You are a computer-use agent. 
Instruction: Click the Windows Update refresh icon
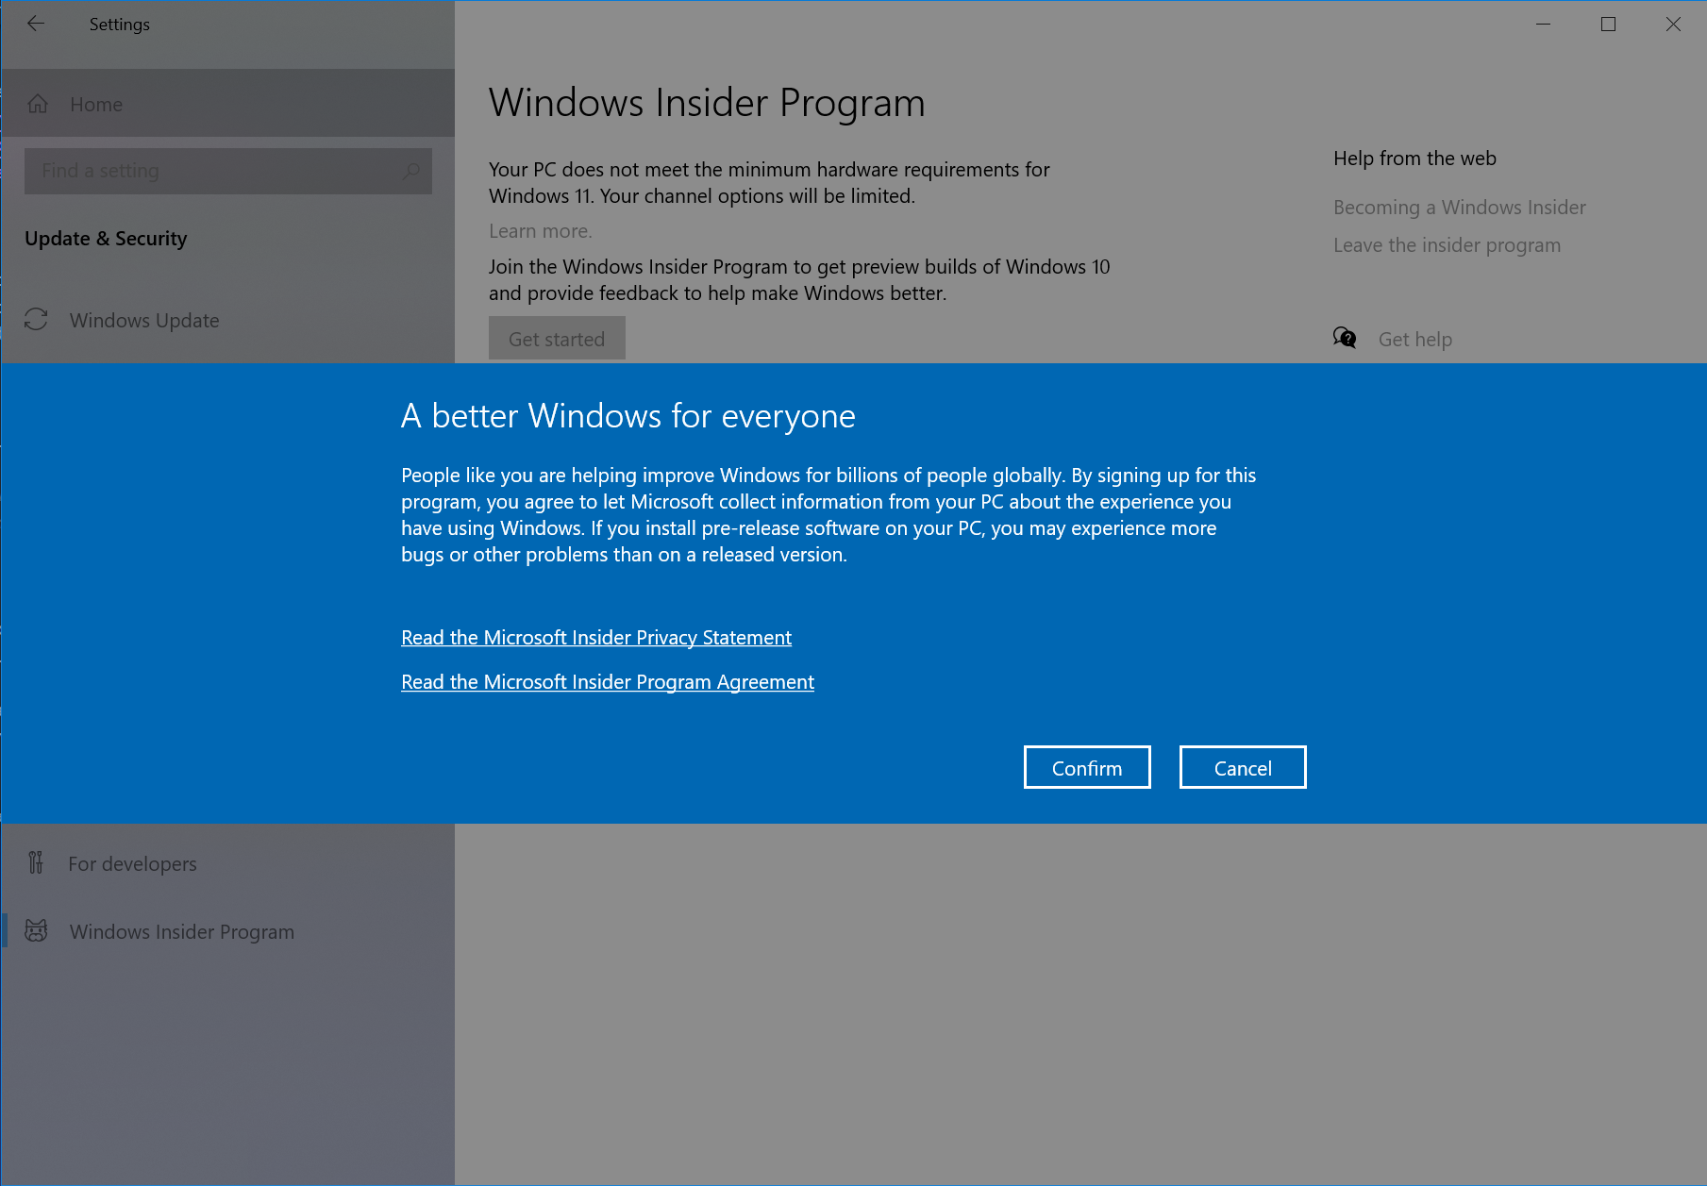pyautogui.click(x=36, y=320)
